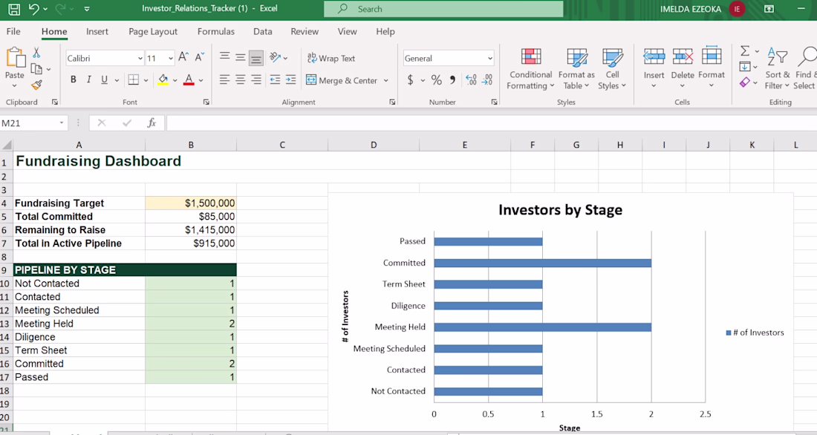Apply the yellow Fill Color

pyautogui.click(x=163, y=79)
